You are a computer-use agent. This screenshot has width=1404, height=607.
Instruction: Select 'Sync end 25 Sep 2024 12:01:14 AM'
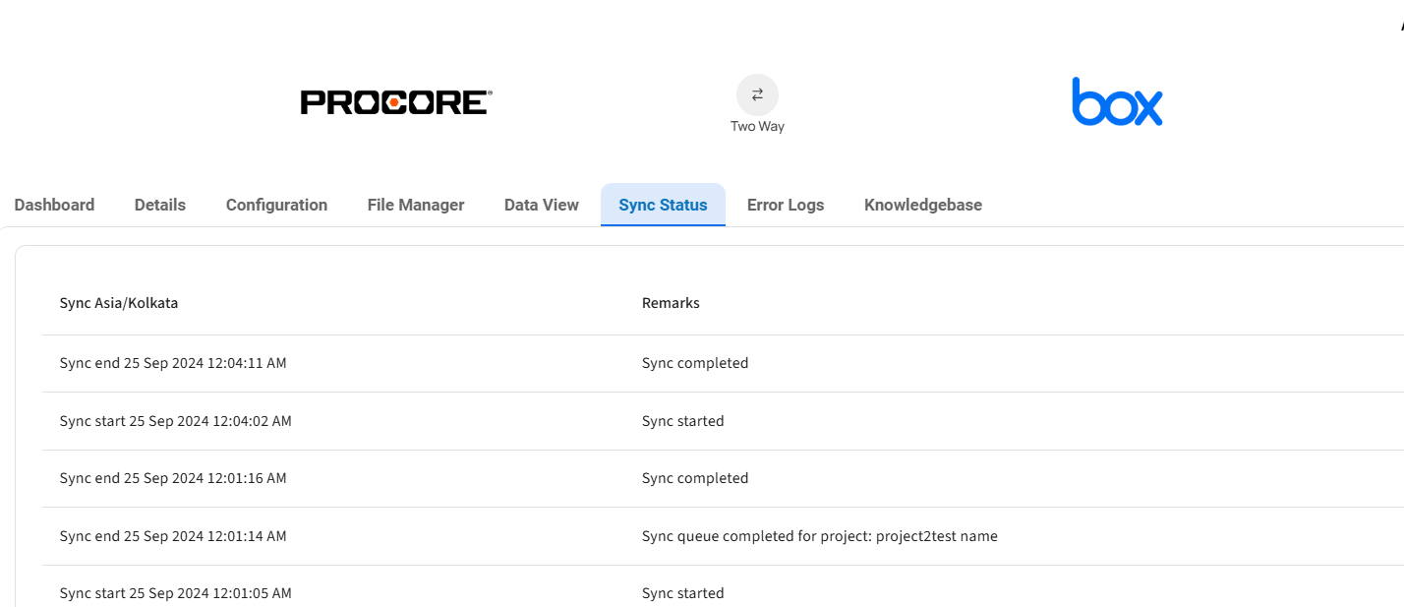coord(173,536)
